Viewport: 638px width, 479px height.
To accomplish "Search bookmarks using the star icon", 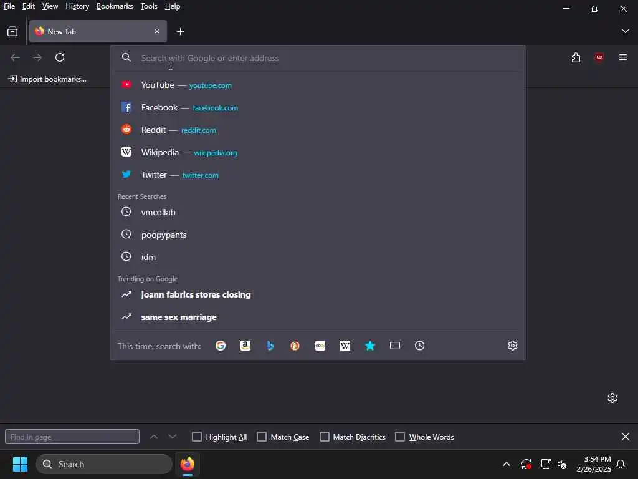I will click(x=370, y=346).
